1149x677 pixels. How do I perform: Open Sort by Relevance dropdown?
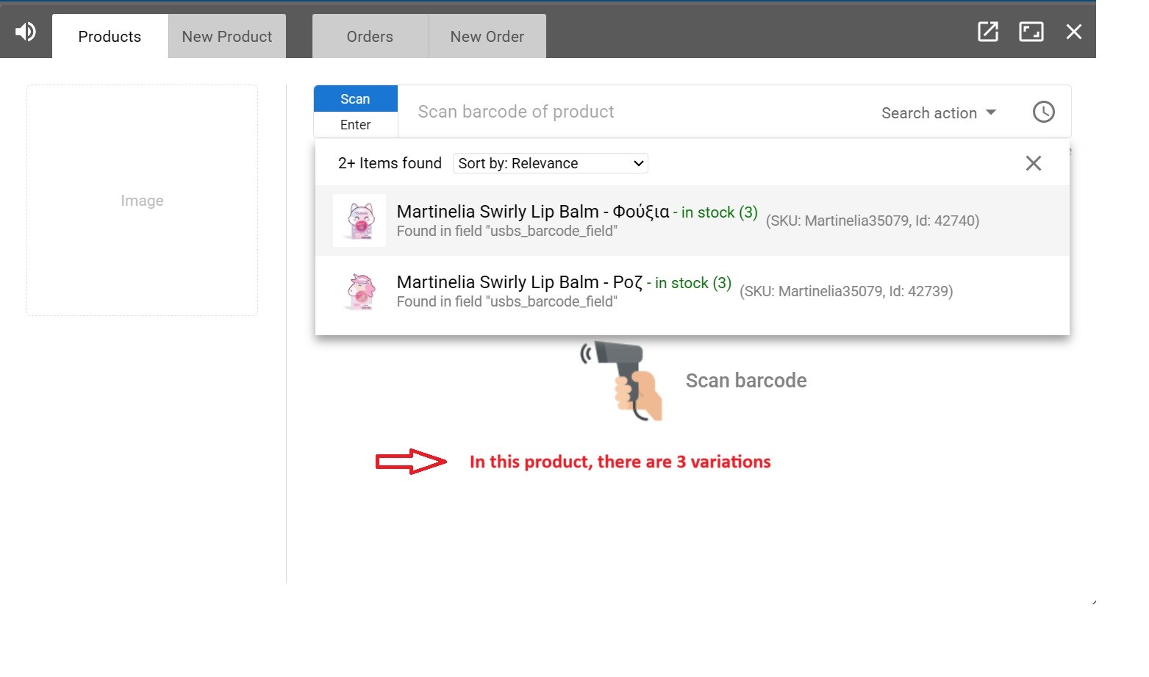(551, 163)
